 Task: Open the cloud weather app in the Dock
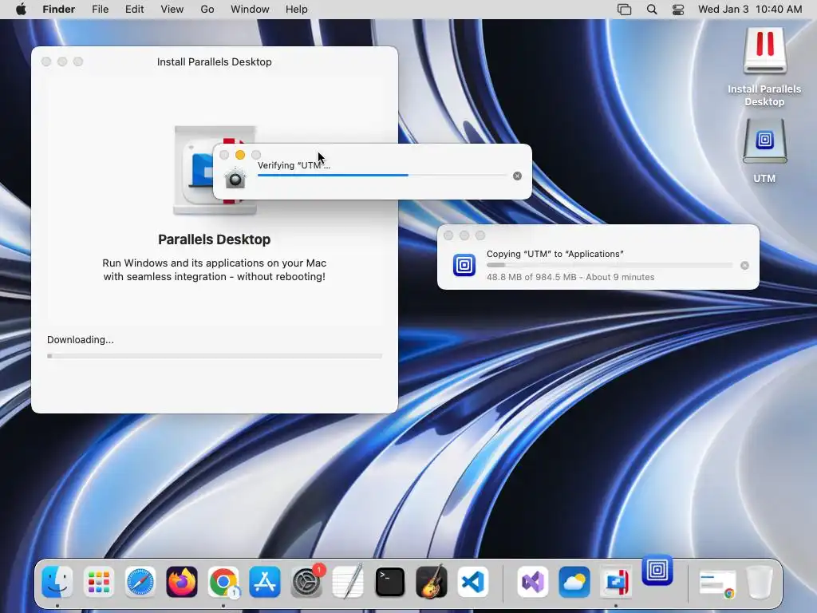574,582
